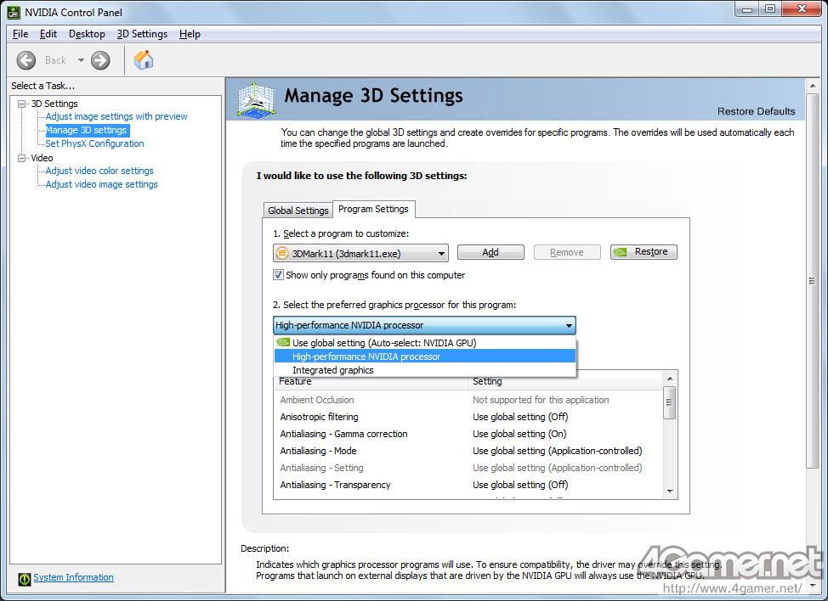Select Antialiasing - Mode row
This screenshot has height=601, width=828.
point(469,451)
